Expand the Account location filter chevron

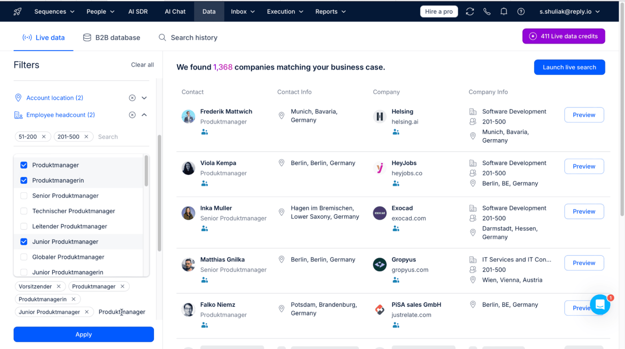[144, 98]
